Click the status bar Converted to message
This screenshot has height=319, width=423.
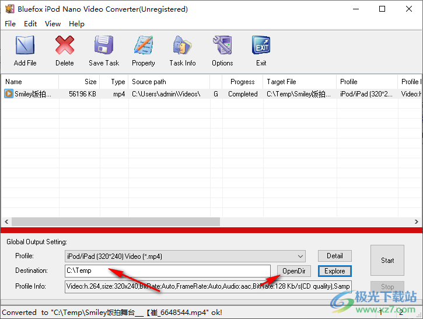[x=112, y=312]
